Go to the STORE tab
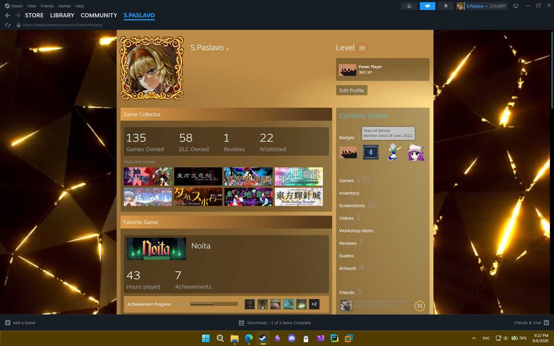The height and width of the screenshot is (346, 554). [34, 15]
